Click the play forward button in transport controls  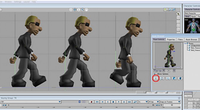click(x=119, y=102)
